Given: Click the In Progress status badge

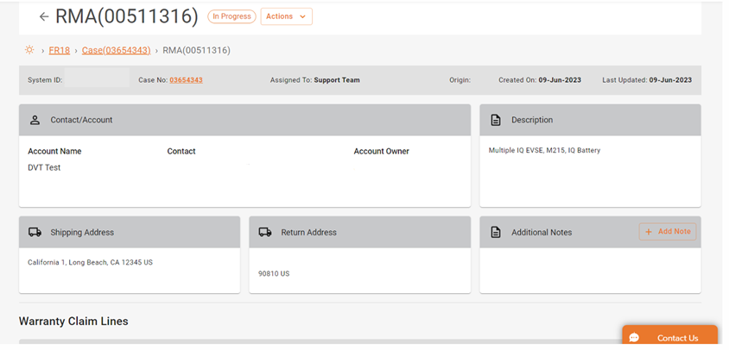Looking at the screenshot, I should [231, 16].
